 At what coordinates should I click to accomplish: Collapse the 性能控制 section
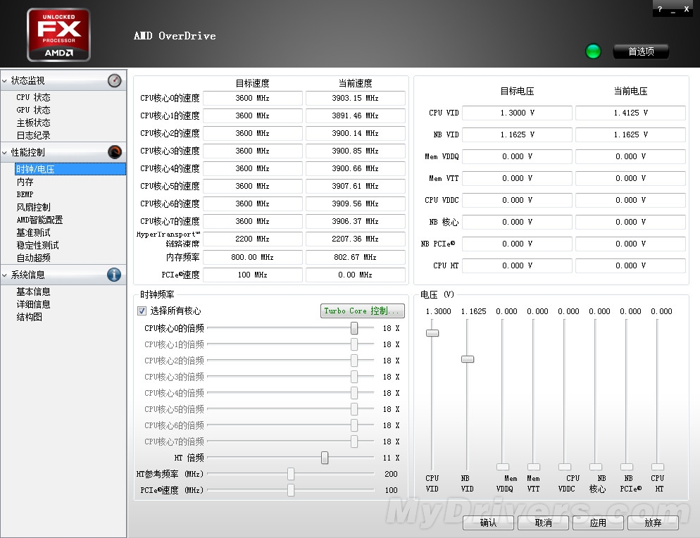click(6, 152)
